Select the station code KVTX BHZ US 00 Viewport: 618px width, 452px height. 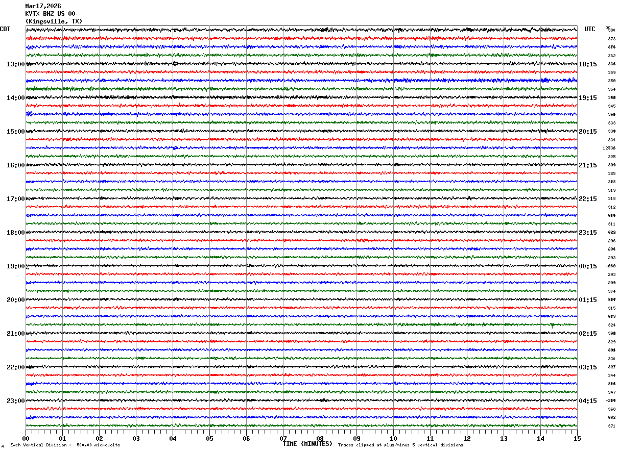click(x=50, y=14)
